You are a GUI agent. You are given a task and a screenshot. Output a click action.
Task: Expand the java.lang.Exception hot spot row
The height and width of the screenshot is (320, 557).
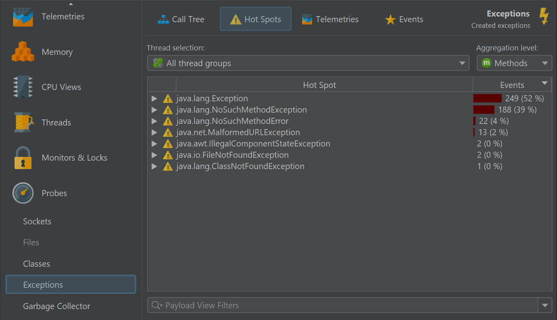(x=154, y=98)
